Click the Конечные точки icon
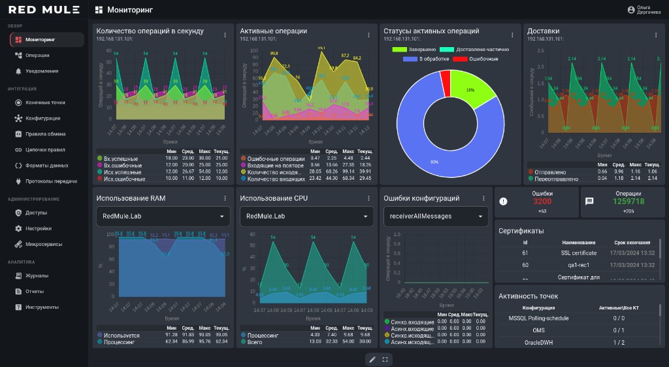The width and height of the screenshot is (669, 367). 18,103
